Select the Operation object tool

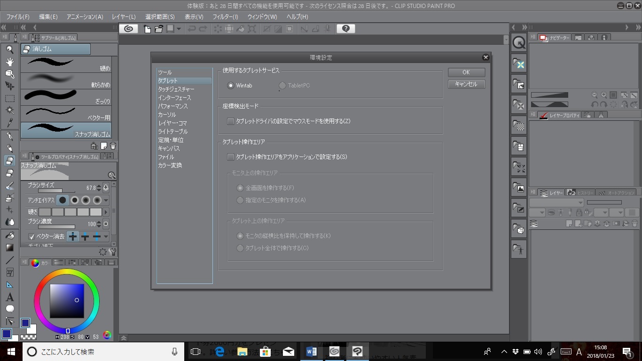[x=9, y=74]
